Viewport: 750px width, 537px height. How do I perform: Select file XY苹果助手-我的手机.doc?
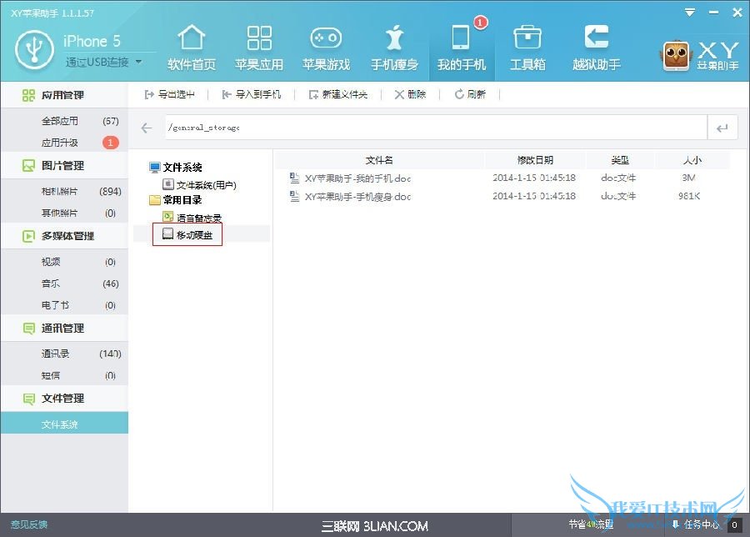pos(357,178)
